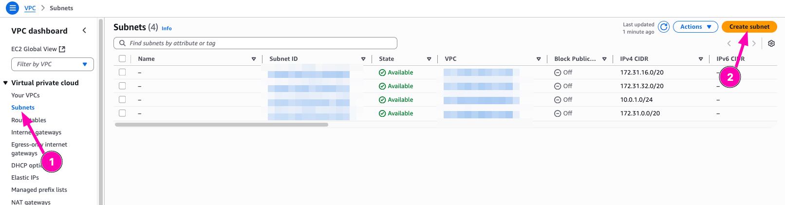The height and width of the screenshot is (205, 785).
Task: Open Elastic IPs in sidebar
Action: 25,178
